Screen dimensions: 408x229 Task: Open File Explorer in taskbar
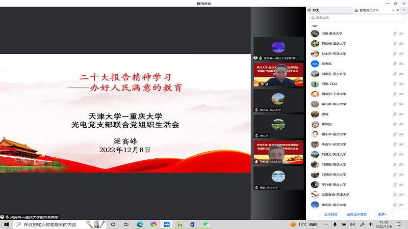pyautogui.click(x=180, y=224)
